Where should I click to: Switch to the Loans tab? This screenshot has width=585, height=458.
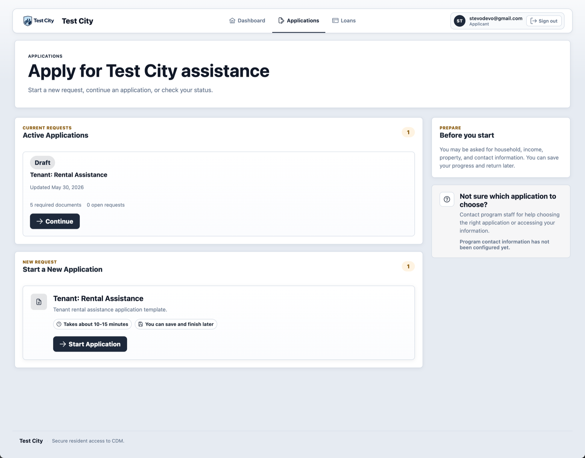pos(344,20)
